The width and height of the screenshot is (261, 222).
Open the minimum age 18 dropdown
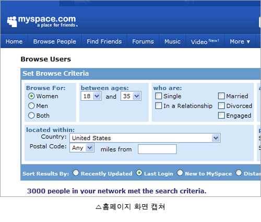(x=91, y=96)
